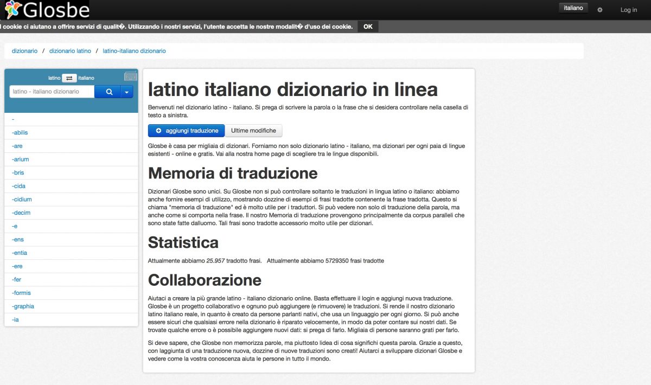Screen dimensions: 651x385
Task: Swap languages with the arrows icon
Action: pyautogui.click(x=69, y=78)
